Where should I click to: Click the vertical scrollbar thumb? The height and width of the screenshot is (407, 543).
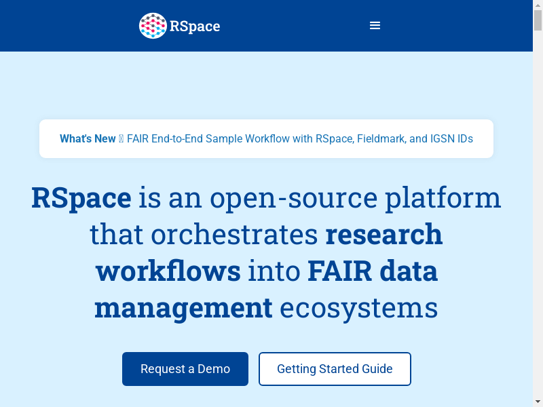[538, 20]
